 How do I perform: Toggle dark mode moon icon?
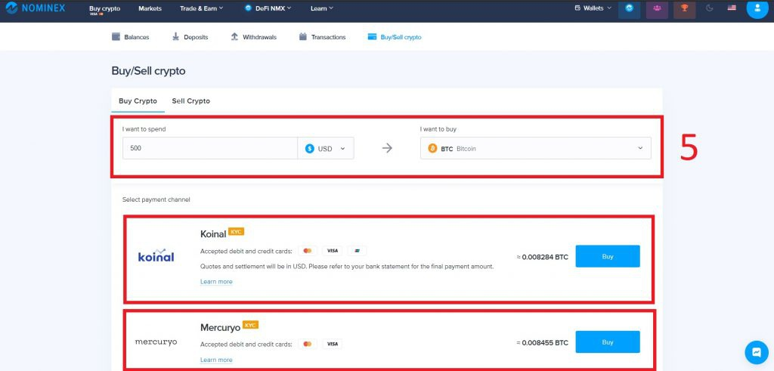point(709,8)
